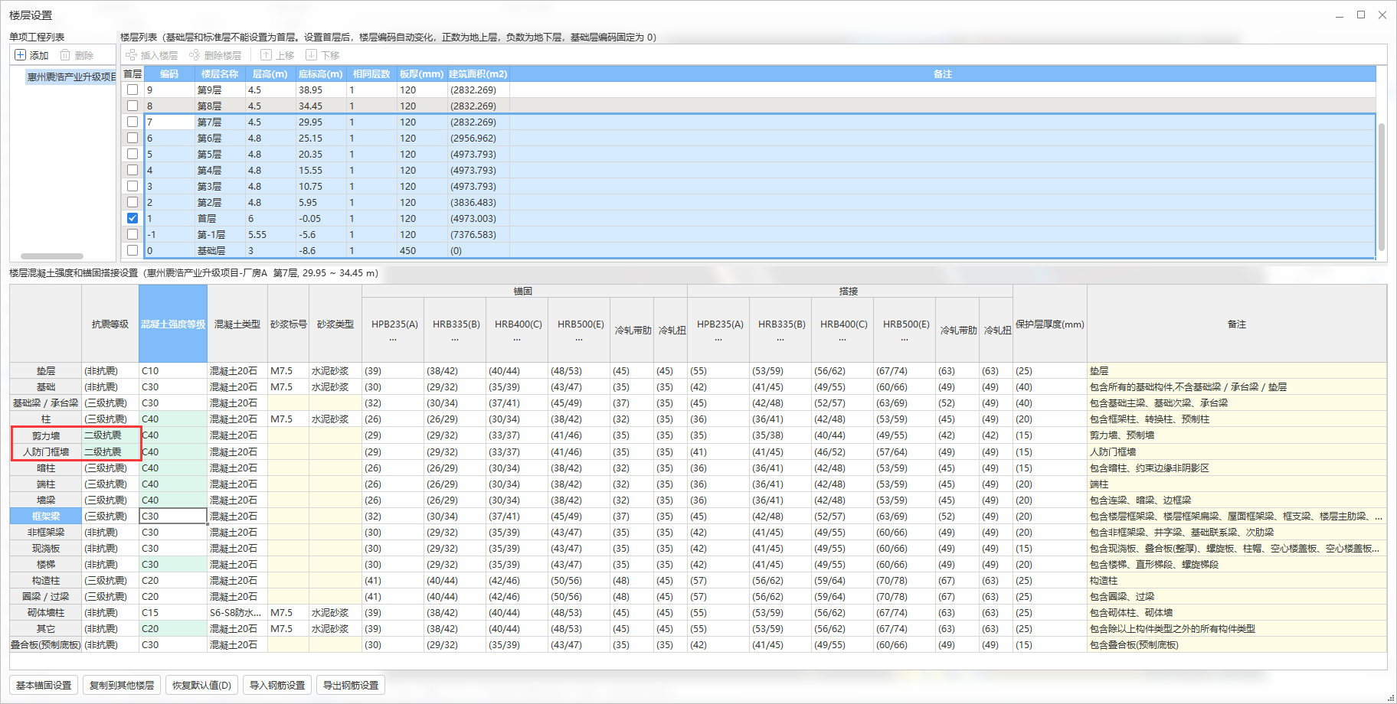Toggle first-floor checkbox for 基础层
Screen dimensions: 1397x704
pyautogui.click(x=133, y=250)
